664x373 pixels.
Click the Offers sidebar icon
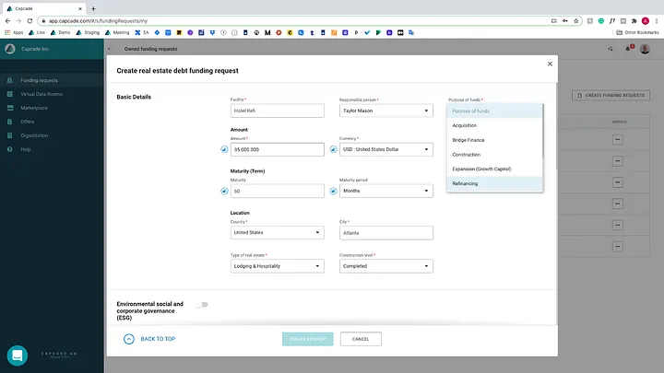[x=10, y=122]
